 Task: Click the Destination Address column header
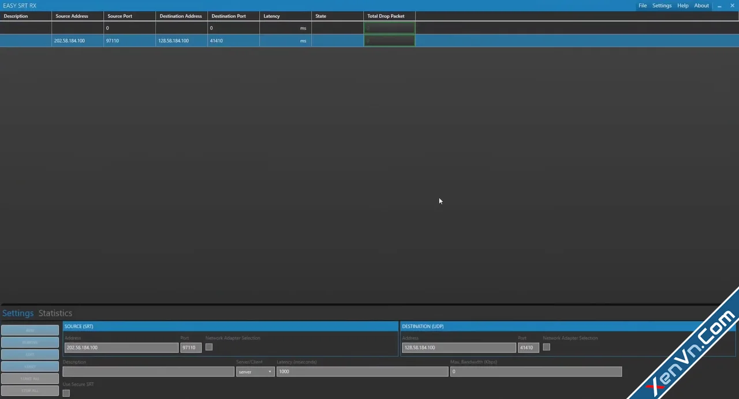point(182,16)
